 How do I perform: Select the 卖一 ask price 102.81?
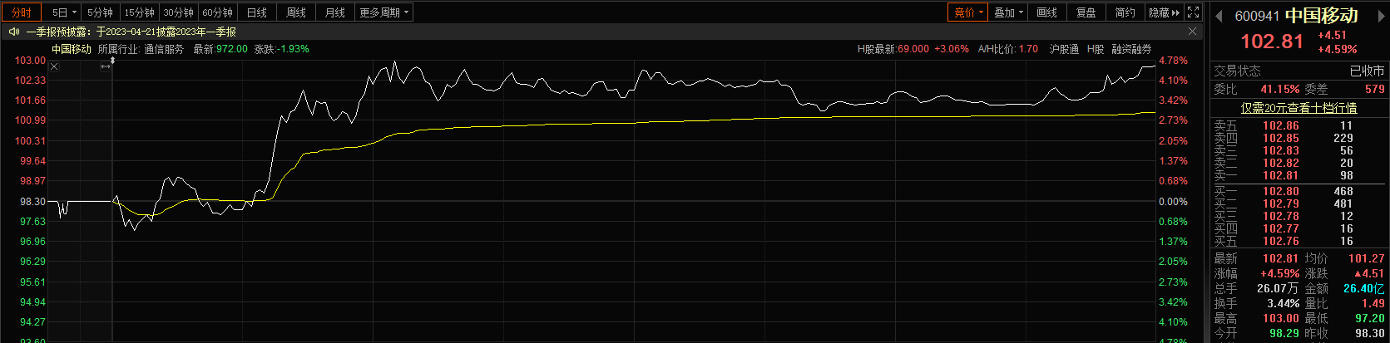(1281, 175)
